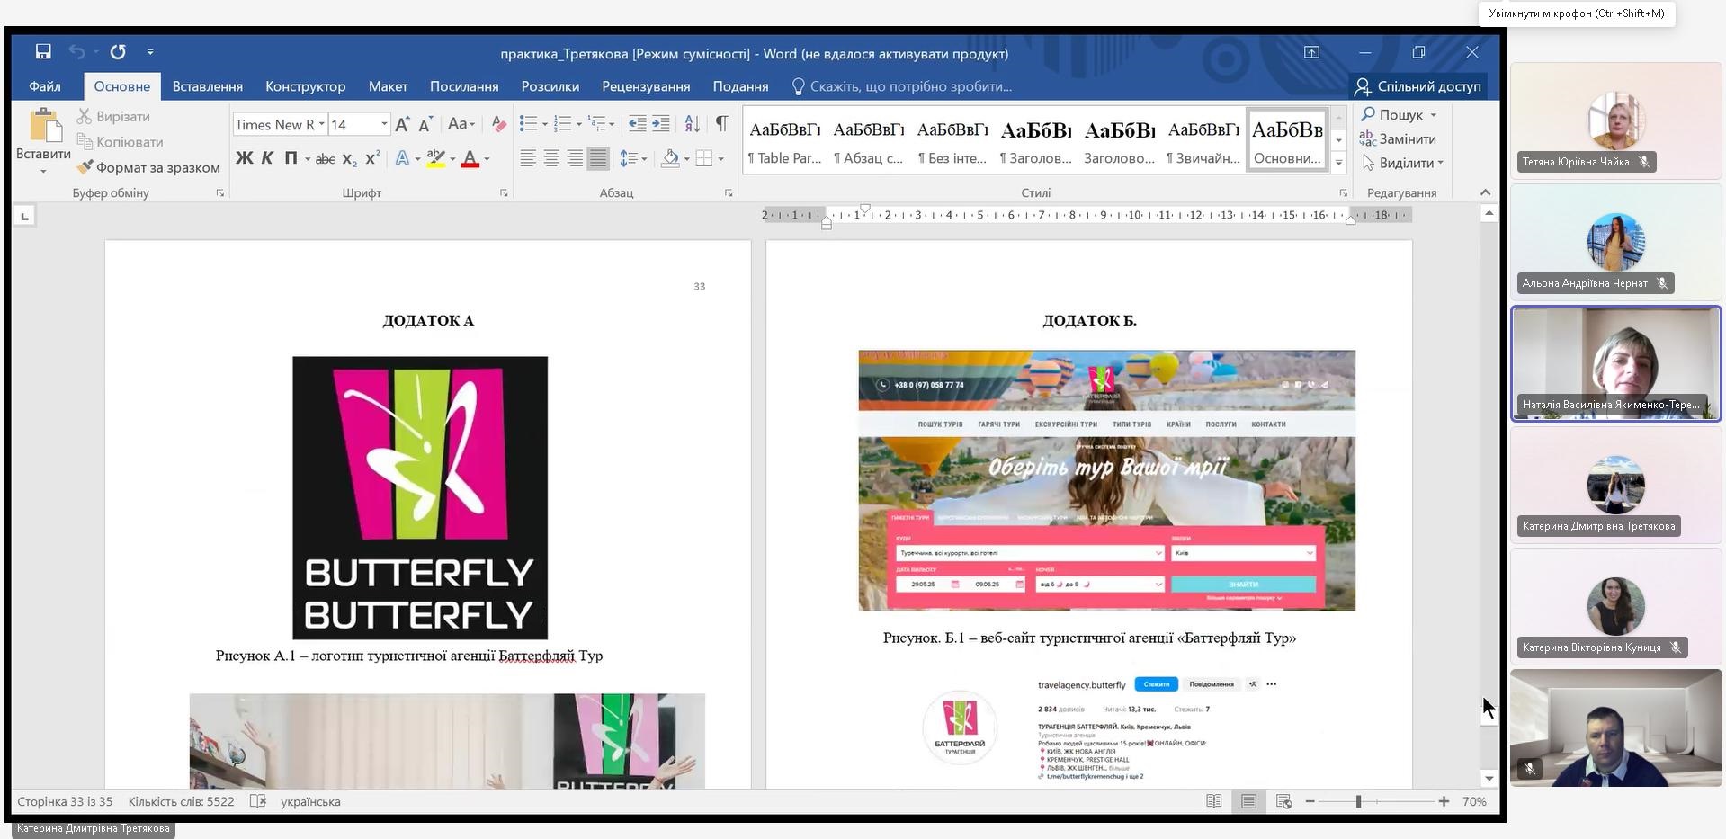The height and width of the screenshot is (839, 1726).
Task: Collapse the ribbon with the up arrow
Action: tap(1485, 192)
